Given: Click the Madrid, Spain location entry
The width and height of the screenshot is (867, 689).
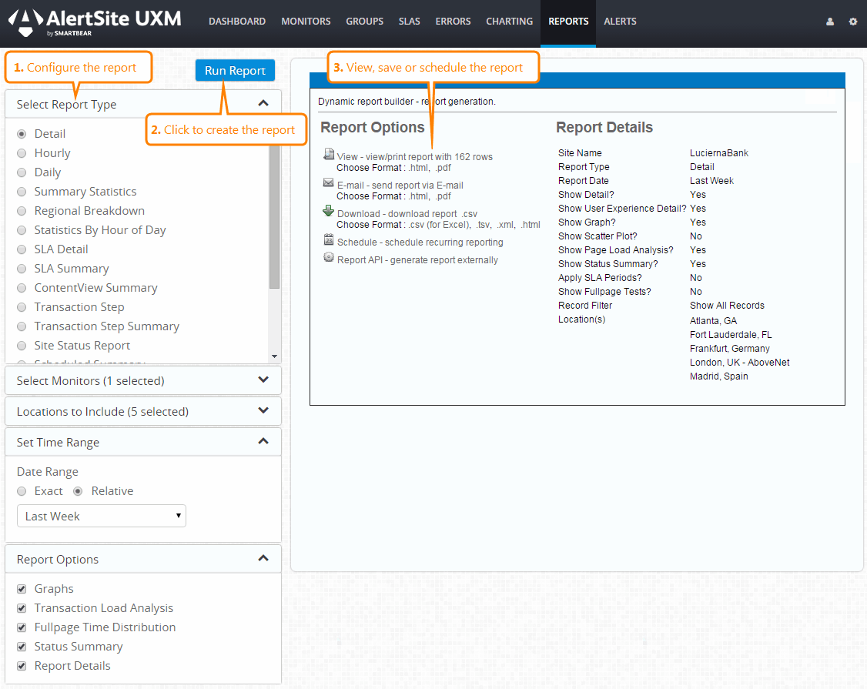Looking at the screenshot, I should click(x=719, y=376).
